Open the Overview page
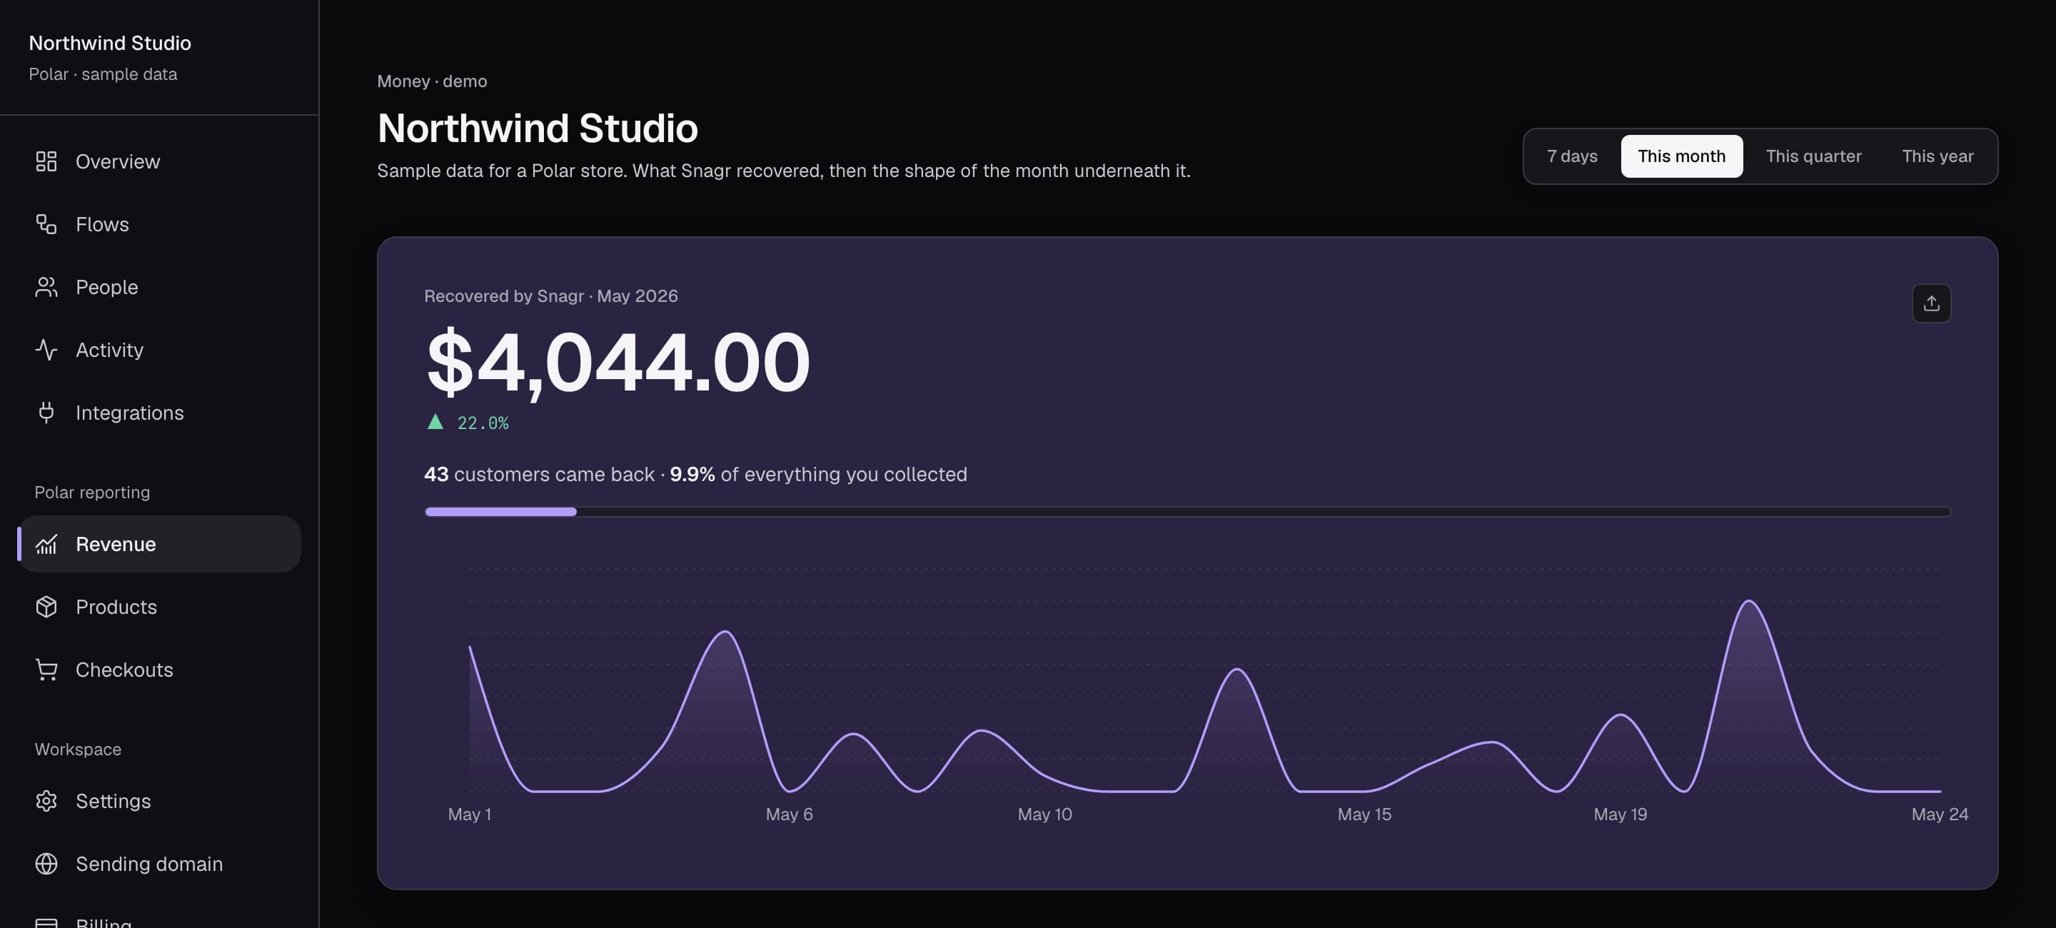Screen dimensions: 2056x928 (x=160, y=161)
